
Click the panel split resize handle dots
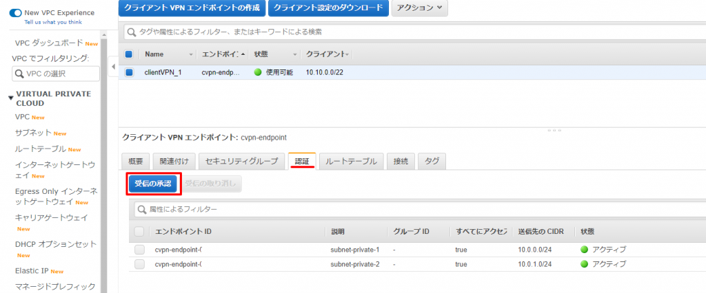554,130
